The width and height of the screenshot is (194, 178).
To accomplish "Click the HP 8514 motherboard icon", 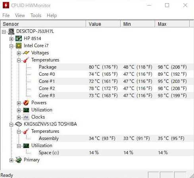I will (19, 38).
